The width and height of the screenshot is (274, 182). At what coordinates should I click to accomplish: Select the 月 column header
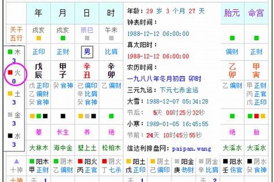click(x=62, y=13)
